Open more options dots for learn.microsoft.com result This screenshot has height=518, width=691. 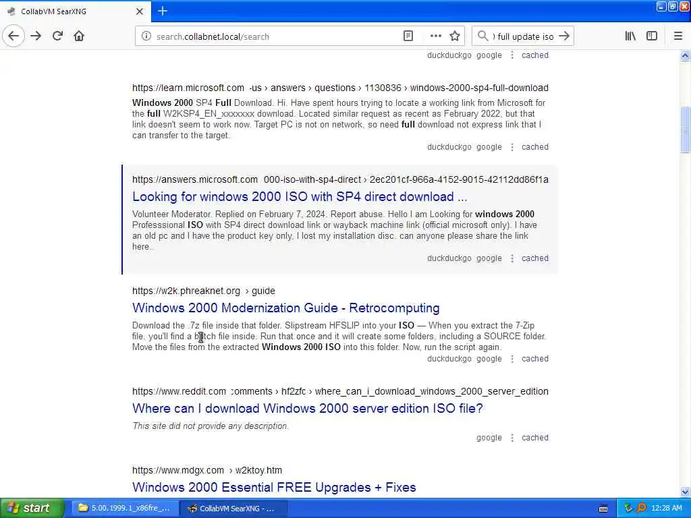(512, 146)
